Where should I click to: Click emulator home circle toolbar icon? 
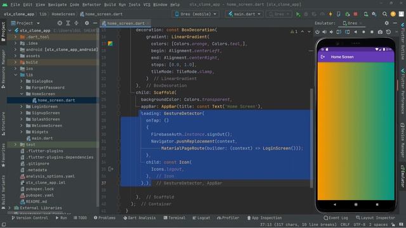tap(363, 32)
